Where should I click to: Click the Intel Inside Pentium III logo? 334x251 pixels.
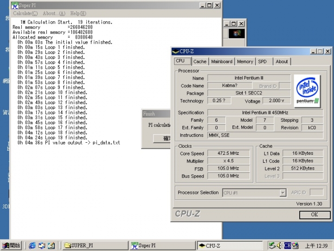point(307,91)
